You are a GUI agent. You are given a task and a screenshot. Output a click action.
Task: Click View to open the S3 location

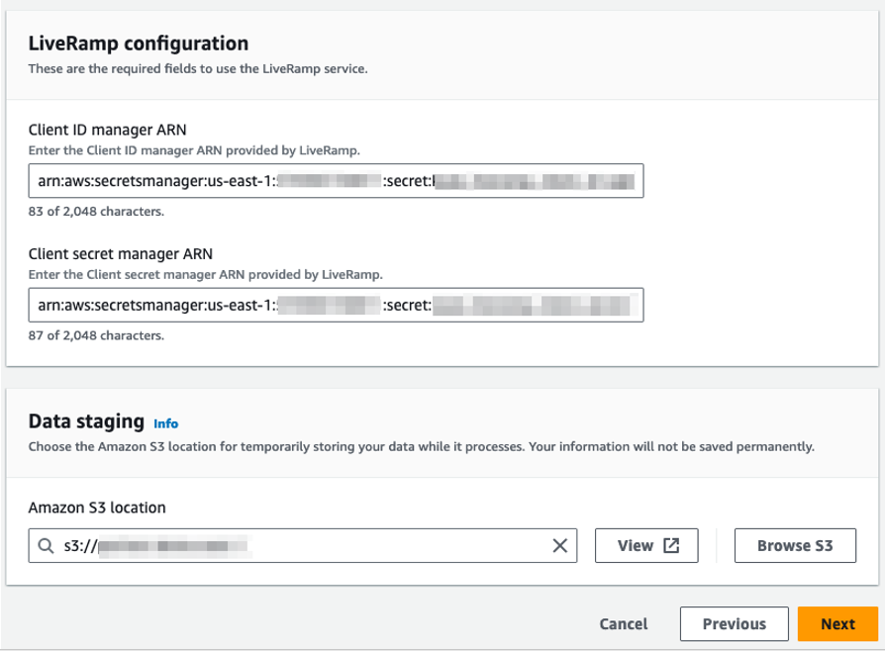645,544
